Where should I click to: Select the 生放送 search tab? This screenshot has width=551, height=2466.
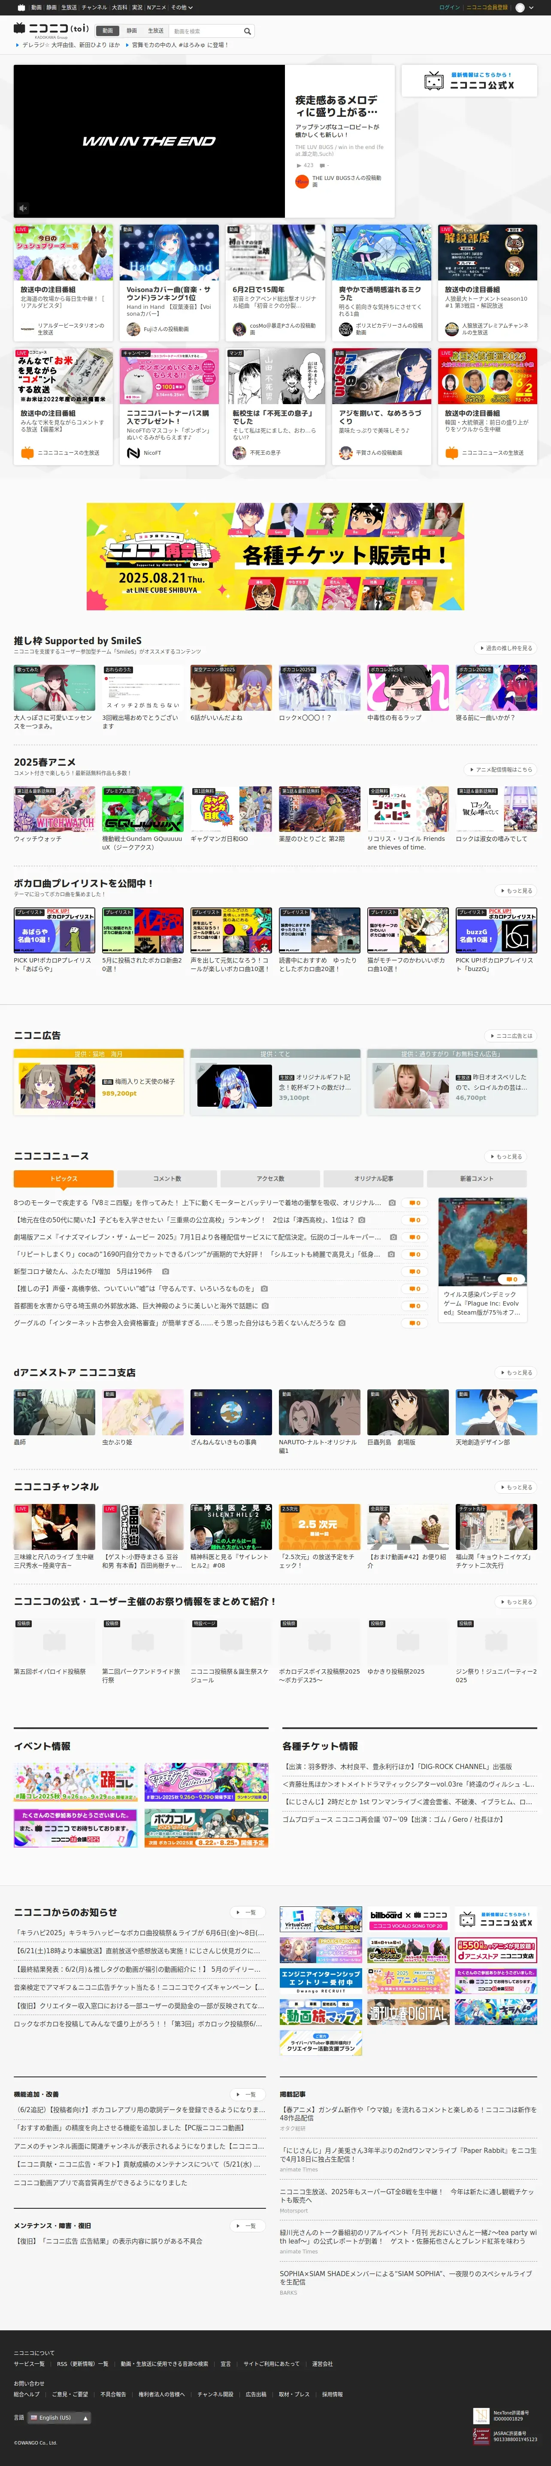tap(156, 30)
